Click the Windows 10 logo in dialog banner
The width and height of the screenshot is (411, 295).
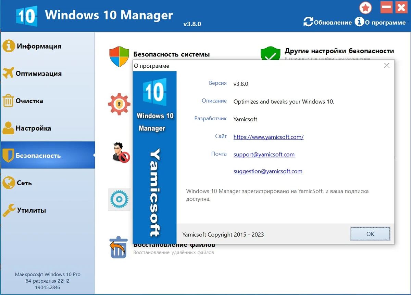[x=154, y=92]
